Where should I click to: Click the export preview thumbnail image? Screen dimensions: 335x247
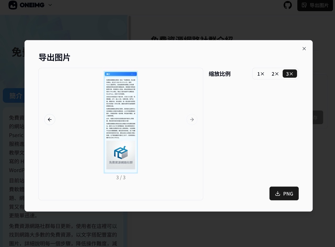[121, 122]
